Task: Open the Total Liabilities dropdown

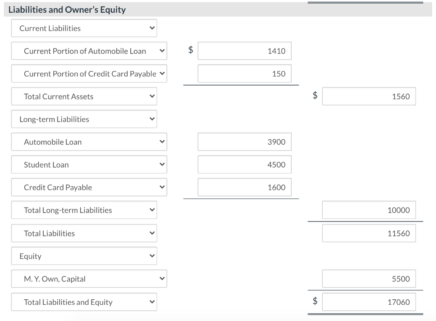Action: click(84, 233)
